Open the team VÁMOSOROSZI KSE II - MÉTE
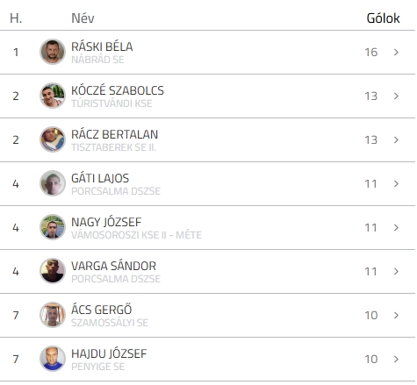This screenshot has width=417, height=385. [137, 235]
